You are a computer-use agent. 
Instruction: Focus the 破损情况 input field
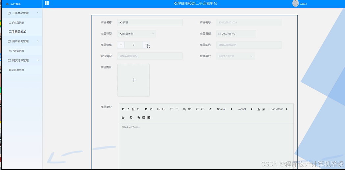[x=150, y=56]
